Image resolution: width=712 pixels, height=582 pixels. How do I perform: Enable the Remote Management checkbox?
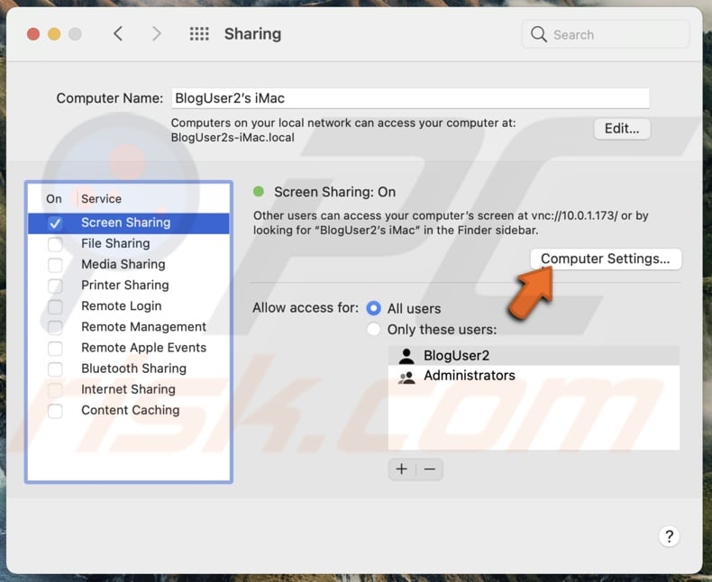(x=55, y=327)
